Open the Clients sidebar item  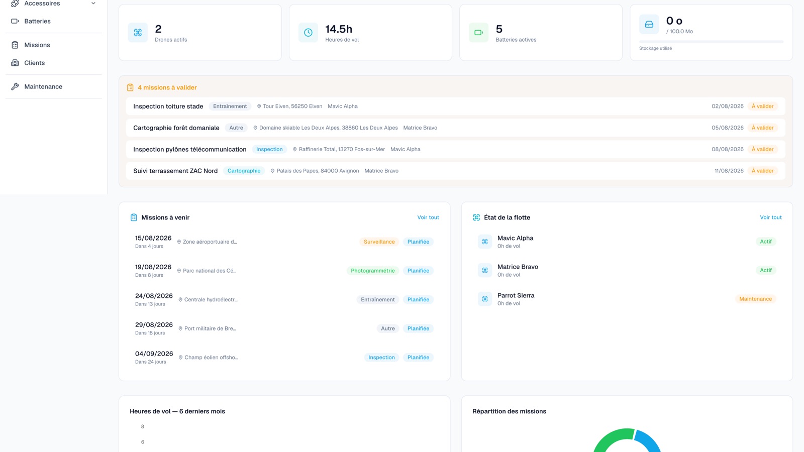click(54, 63)
